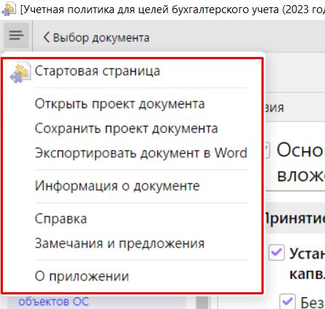Go back via Выбор документа label

tap(102, 38)
